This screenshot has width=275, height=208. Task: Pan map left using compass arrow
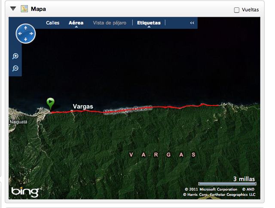tap(20, 34)
